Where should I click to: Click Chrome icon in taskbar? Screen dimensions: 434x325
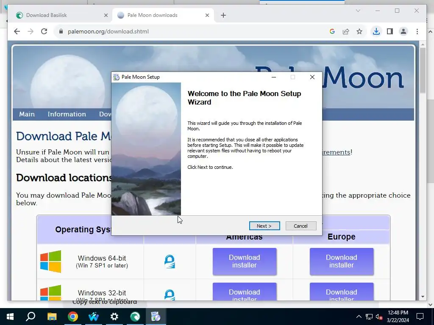(73, 317)
